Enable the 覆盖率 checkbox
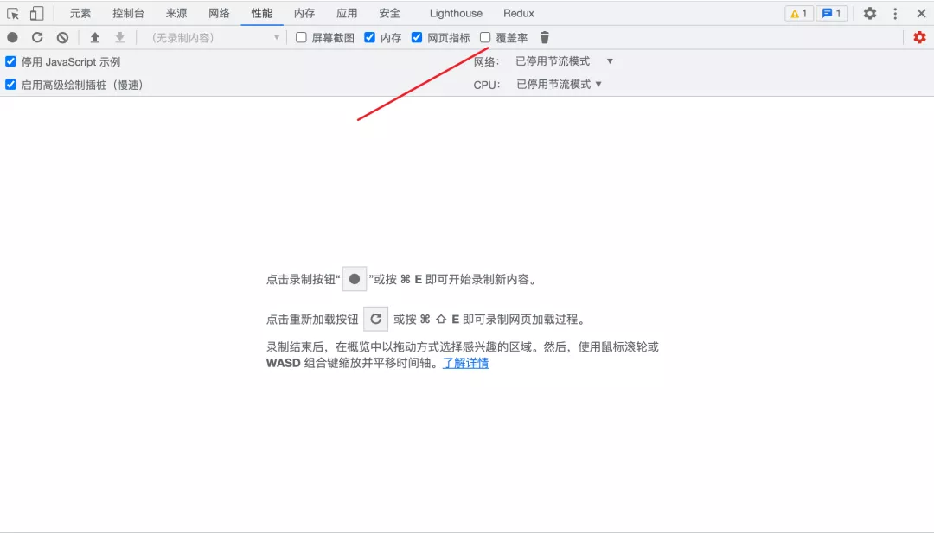 click(487, 37)
